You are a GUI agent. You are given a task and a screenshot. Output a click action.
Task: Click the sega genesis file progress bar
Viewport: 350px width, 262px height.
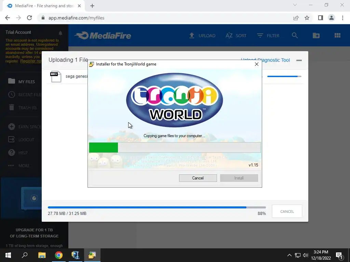click(284, 76)
